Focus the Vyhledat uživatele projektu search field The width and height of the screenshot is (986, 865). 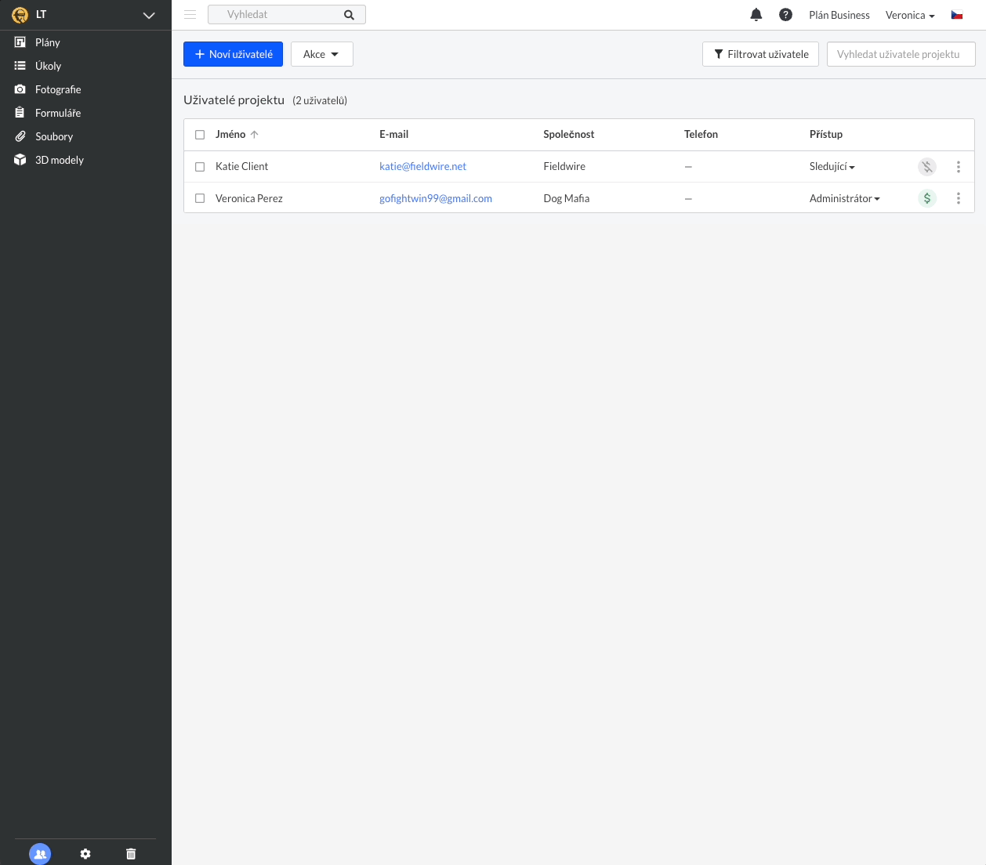click(x=901, y=54)
